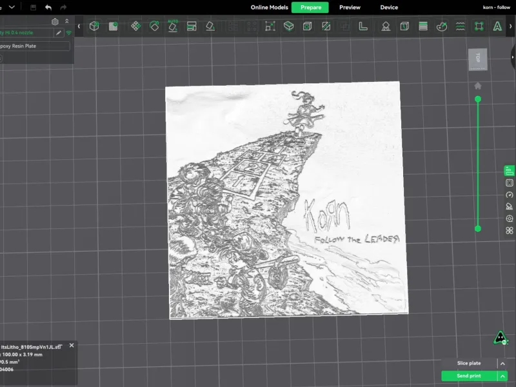The width and height of the screenshot is (516, 387).
Task: Click the L-shaped toolbar icon
Action: [363, 26]
